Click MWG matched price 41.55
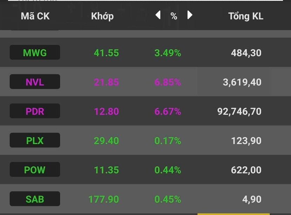The height and width of the screenshot is (215, 291). tap(106, 53)
